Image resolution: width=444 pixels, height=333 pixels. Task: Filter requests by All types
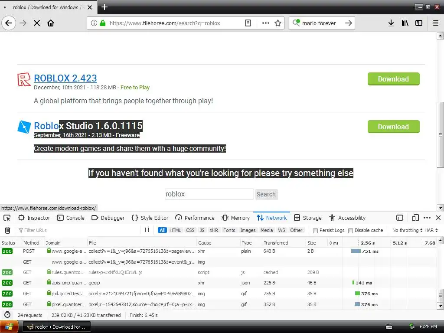click(162, 230)
